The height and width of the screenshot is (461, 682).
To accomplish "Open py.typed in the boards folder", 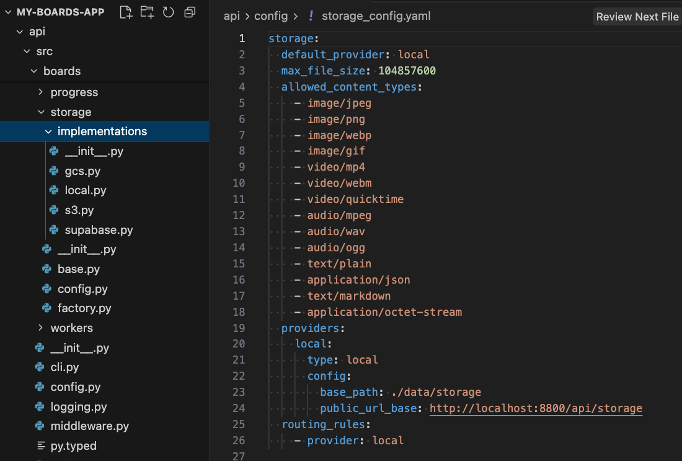I will coord(80,445).
